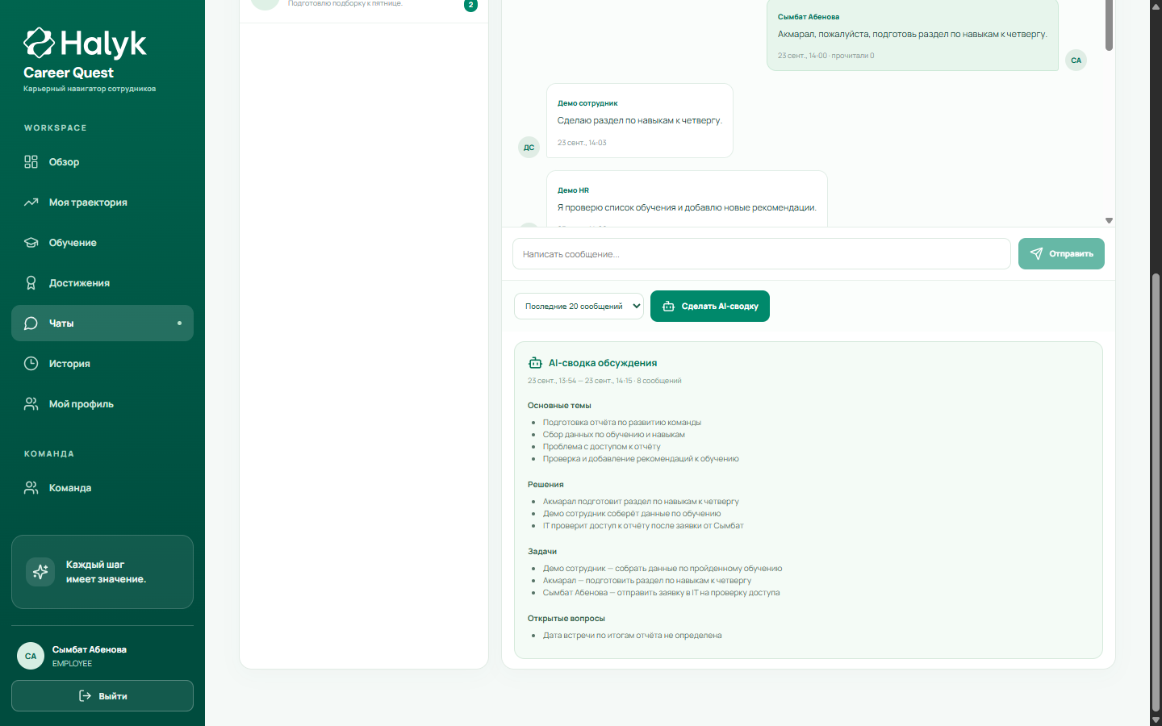1162x726 pixels.
Task: Navigate to Достижения
Action: click(102, 283)
